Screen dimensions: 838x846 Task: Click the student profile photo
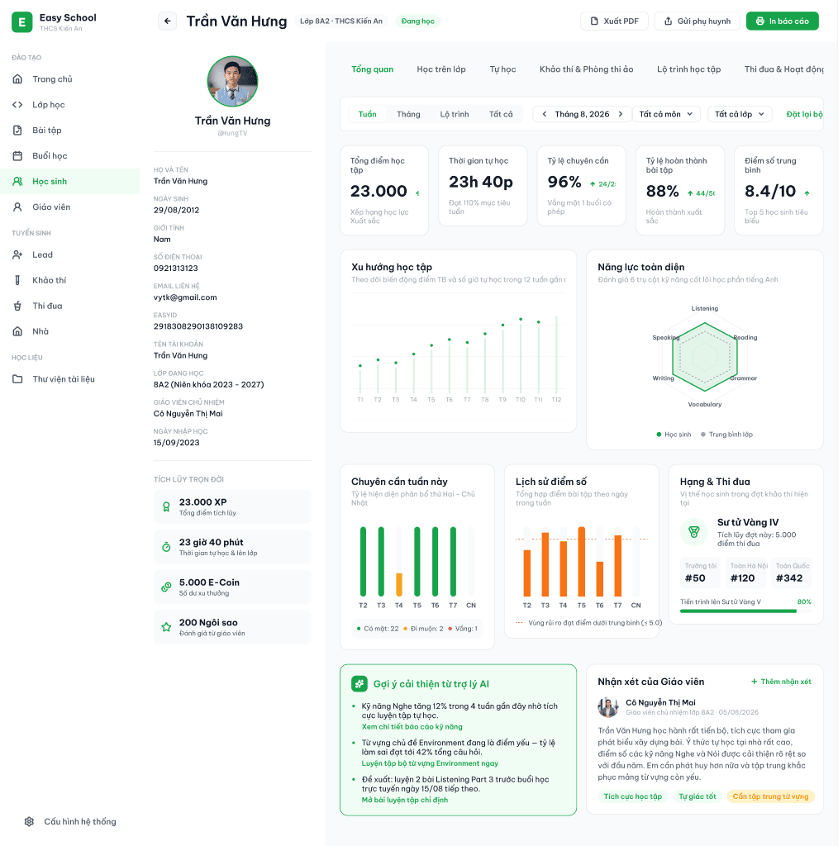232,82
